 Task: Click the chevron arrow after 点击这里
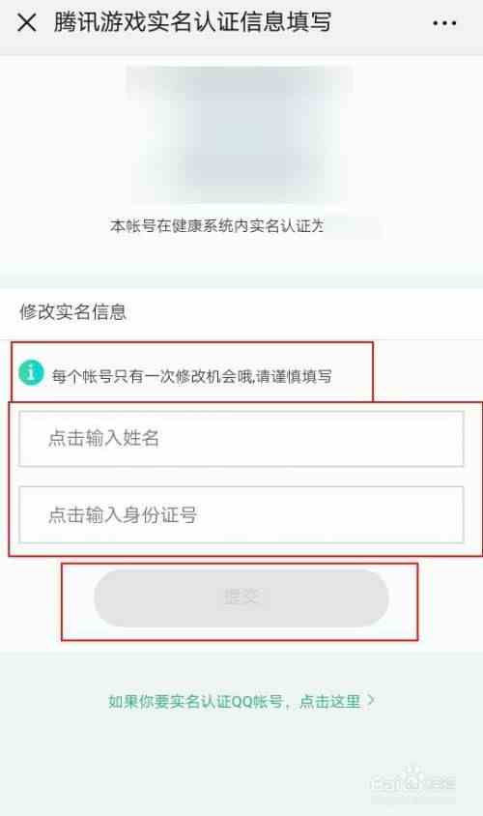click(371, 701)
